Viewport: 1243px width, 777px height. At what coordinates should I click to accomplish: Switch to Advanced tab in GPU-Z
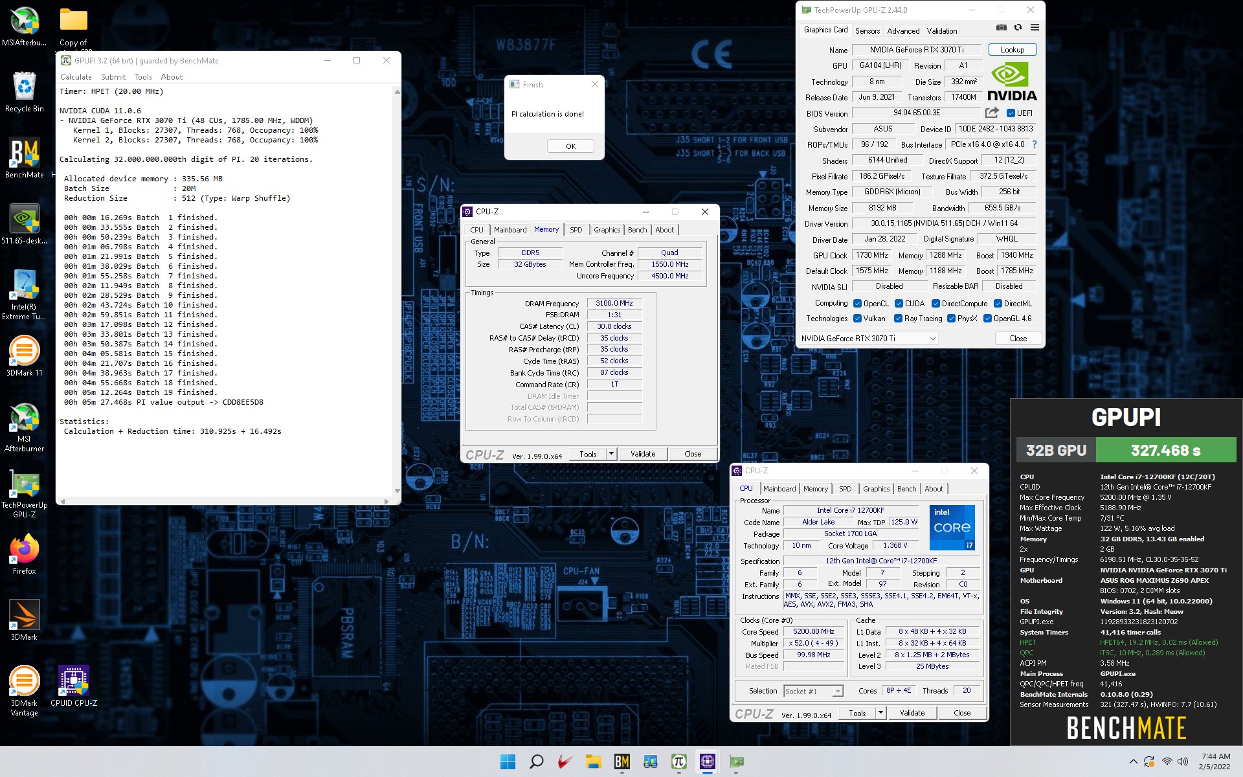[x=903, y=31]
